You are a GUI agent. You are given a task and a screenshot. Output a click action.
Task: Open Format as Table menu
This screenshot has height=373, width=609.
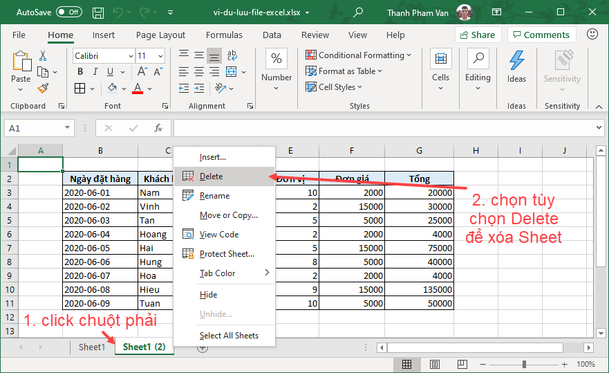coord(344,71)
